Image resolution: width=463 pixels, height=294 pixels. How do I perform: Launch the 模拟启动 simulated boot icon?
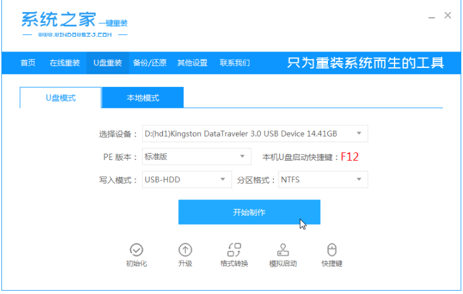coord(282,250)
